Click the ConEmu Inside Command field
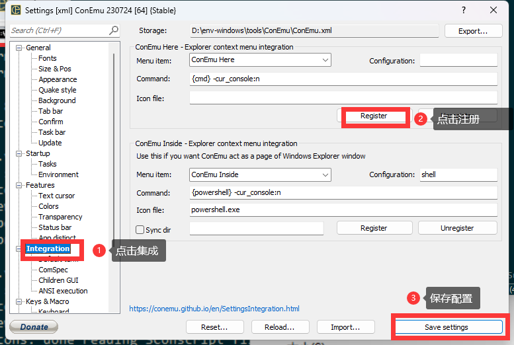 [x=343, y=192]
